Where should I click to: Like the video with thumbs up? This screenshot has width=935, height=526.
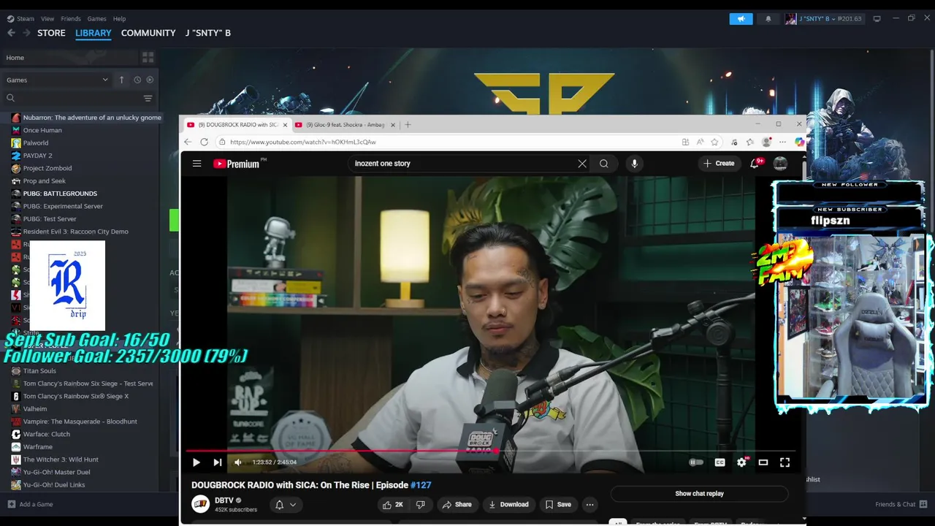pos(393,505)
